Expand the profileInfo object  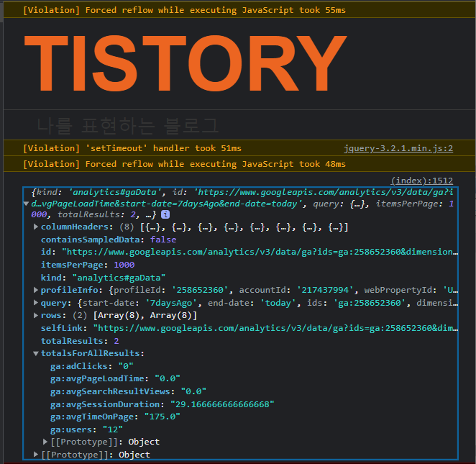click(x=36, y=290)
